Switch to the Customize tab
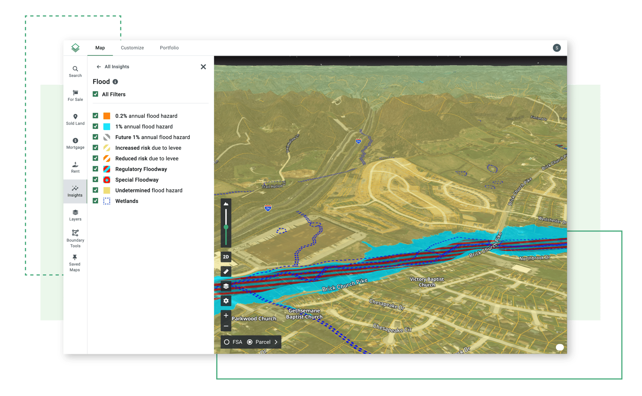The height and width of the screenshot is (396, 642). click(x=132, y=47)
